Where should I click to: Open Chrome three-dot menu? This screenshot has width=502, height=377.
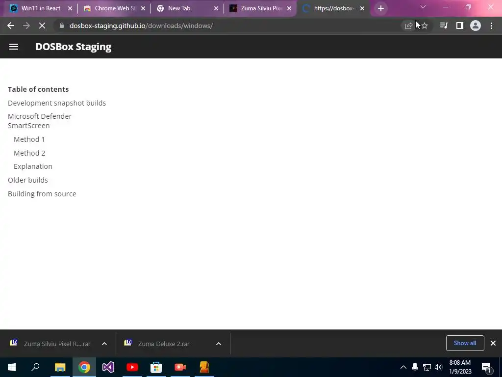point(491,26)
